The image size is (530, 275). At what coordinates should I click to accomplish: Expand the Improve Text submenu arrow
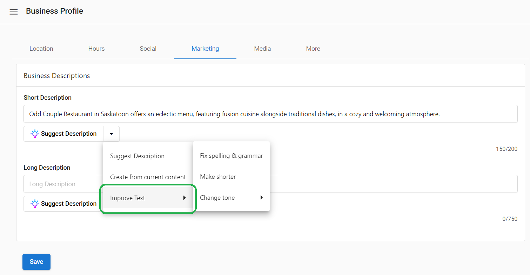(185, 198)
